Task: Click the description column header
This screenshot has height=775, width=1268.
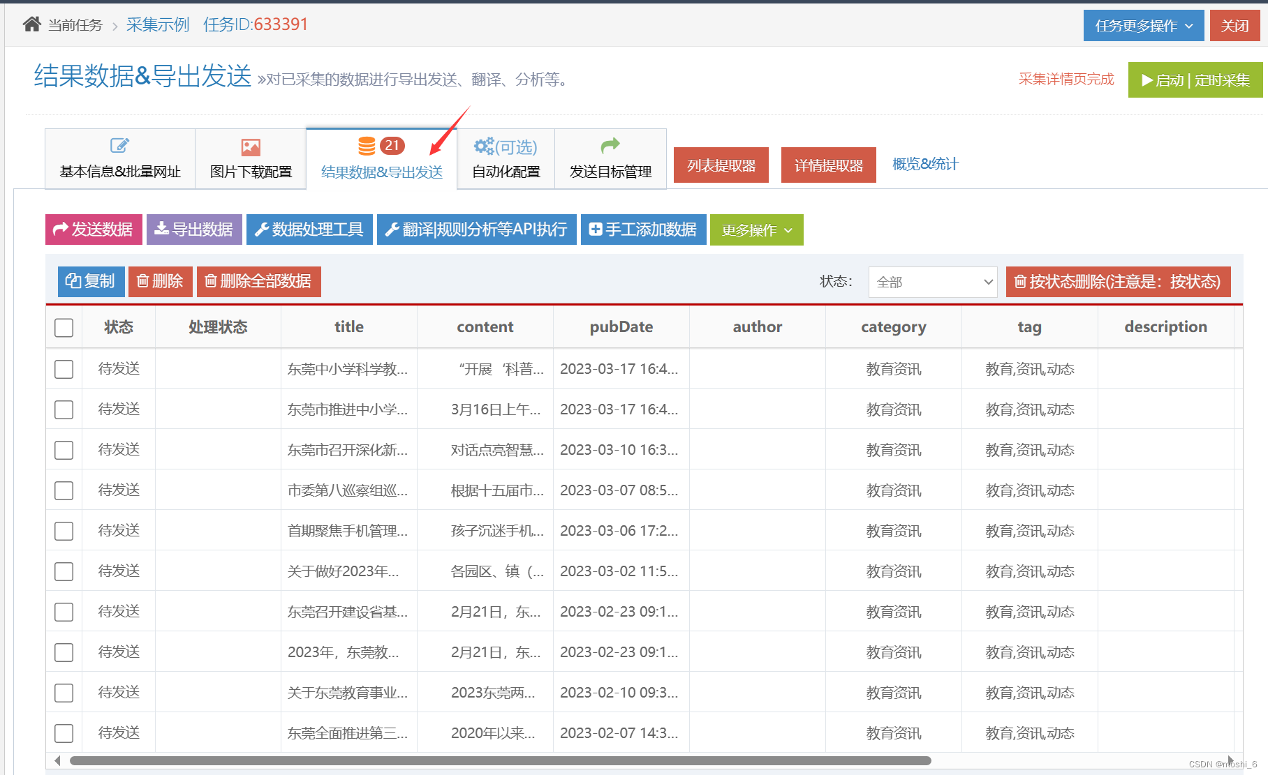Action: (x=1165, y=327)
